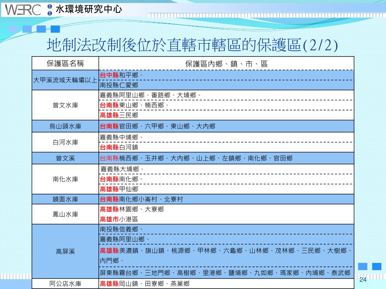The image size is (386, 289).
Task: Select the cell 鏡面水庫
Action: click(x=65, y=199)
